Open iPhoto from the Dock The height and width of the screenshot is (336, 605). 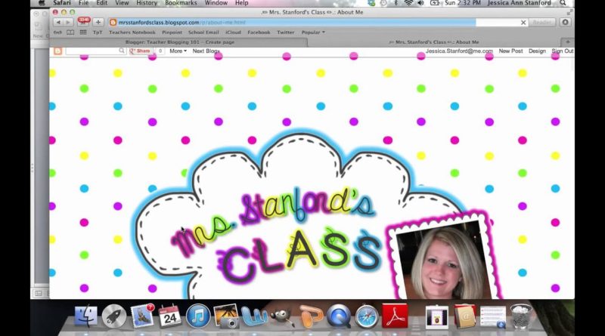click(226, 316)
